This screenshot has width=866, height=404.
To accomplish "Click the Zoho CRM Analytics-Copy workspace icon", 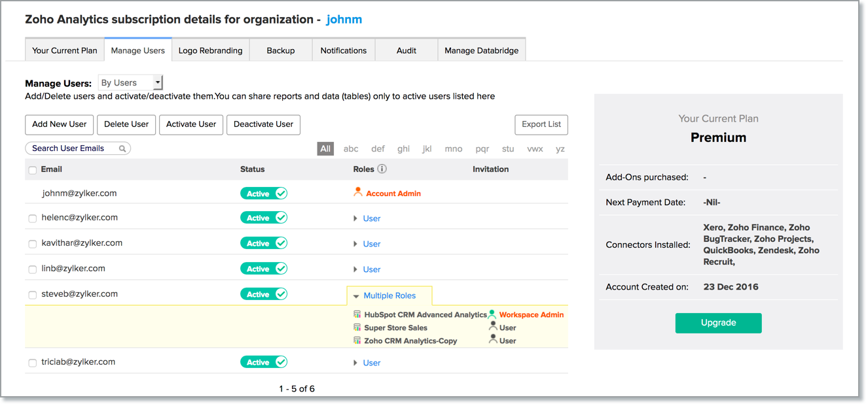I will (357, 341).
